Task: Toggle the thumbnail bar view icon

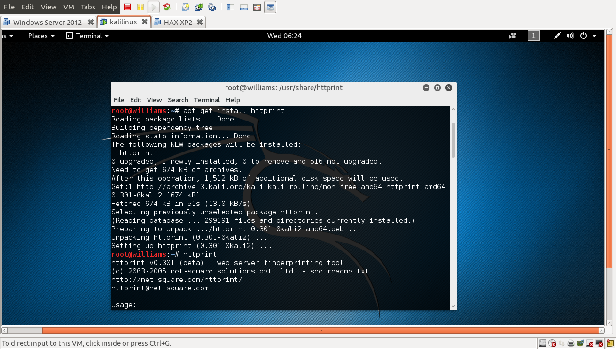Action: click(244, 7)
